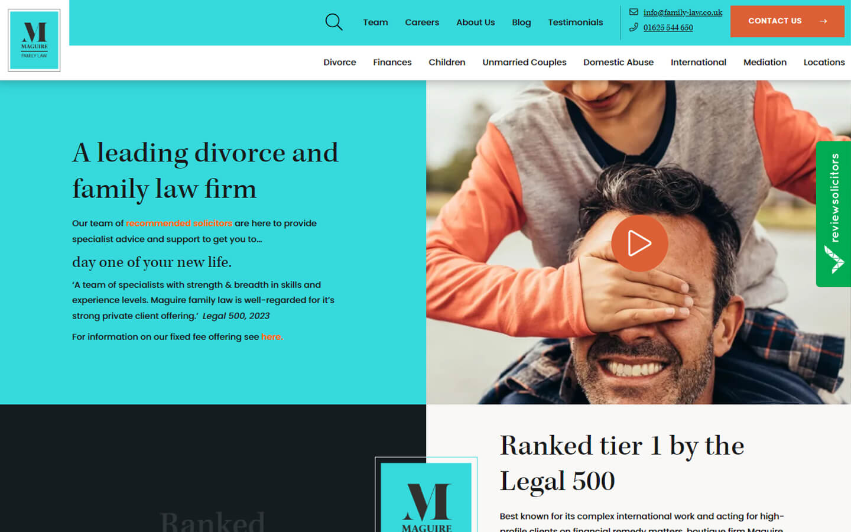851x532 pixels.
Task: Call 01625 544 650 link
Action: (668, 28)
